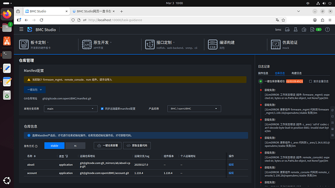This screenshot has height=188, width=335.
Task: Click the info icon beside 发布方式
Action: pos(36,146)
